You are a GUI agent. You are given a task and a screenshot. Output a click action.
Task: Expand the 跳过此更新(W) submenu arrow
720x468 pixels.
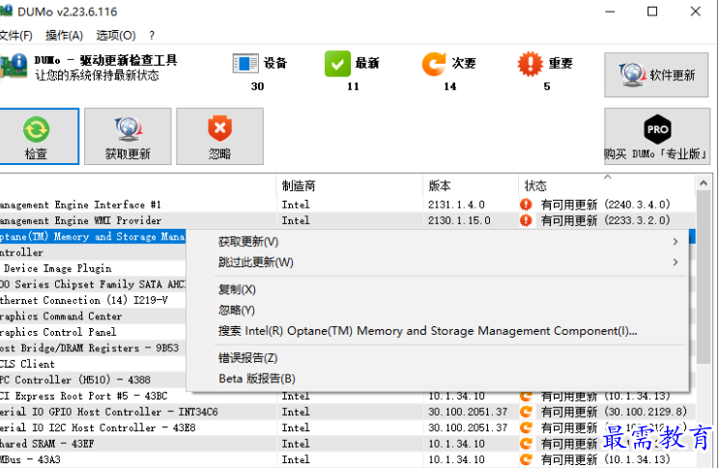click(675, 262)
